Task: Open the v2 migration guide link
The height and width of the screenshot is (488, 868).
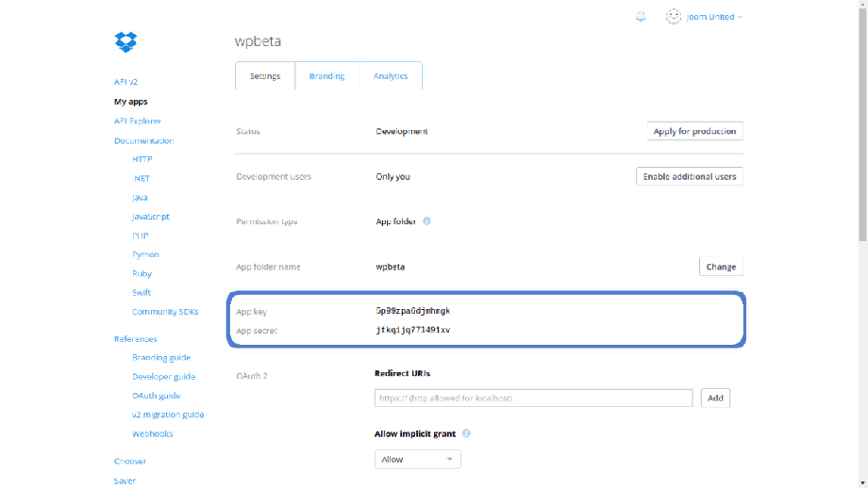Action: (x=168, y=415)
